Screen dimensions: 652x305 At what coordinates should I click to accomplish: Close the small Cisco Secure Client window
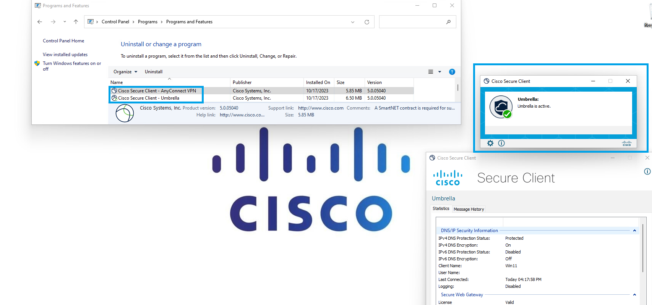pyautogui.click(x=628, y=81)
